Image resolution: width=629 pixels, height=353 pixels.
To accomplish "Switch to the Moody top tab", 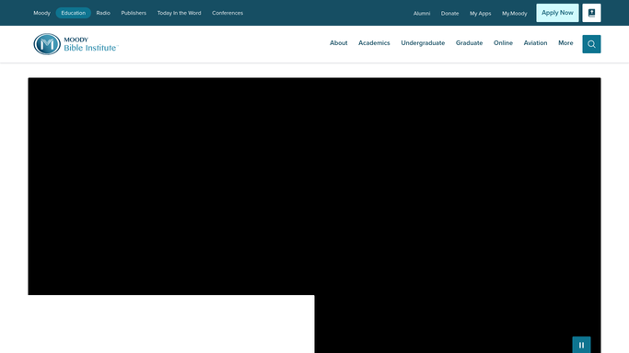I will coord(41,13).
